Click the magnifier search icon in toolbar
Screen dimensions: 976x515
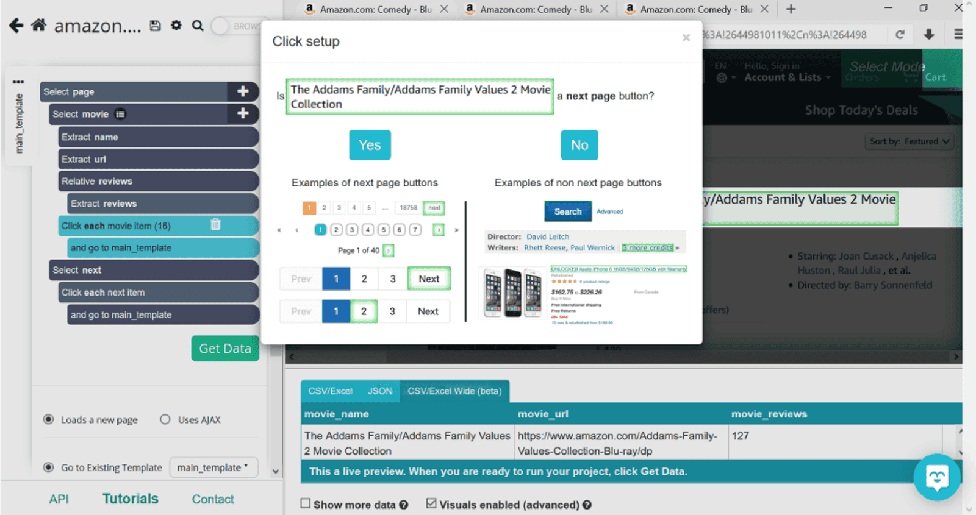point(198,26)
